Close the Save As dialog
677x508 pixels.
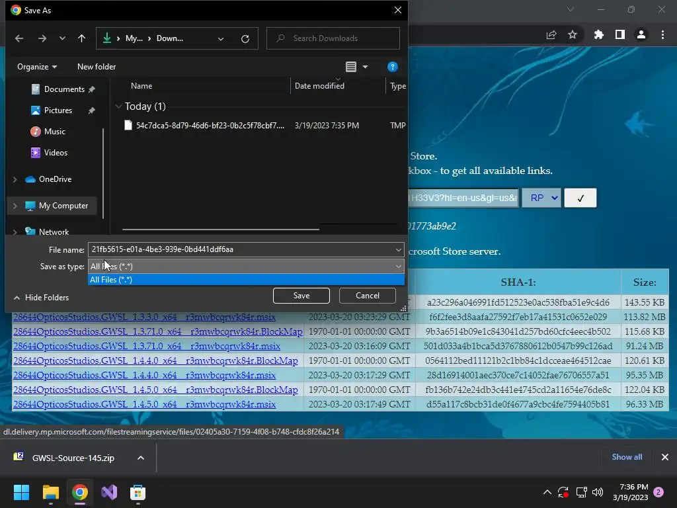tap(397, 10)
